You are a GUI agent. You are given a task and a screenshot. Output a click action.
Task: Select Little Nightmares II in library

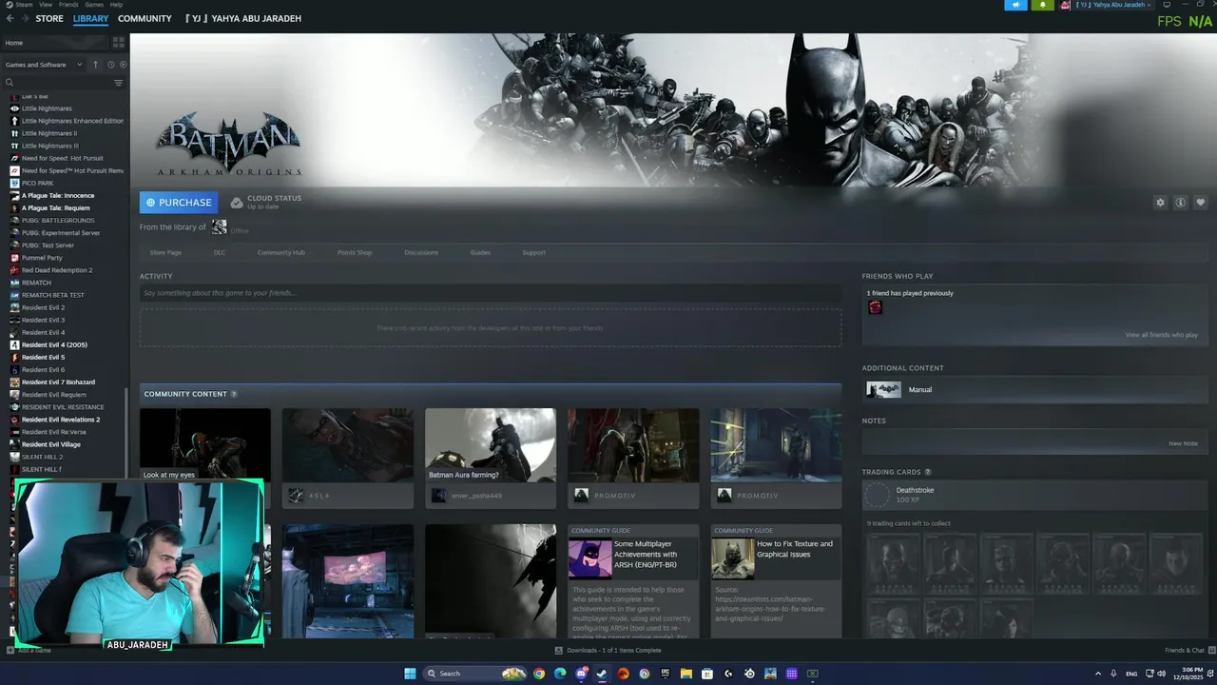(x=49, y=133)
